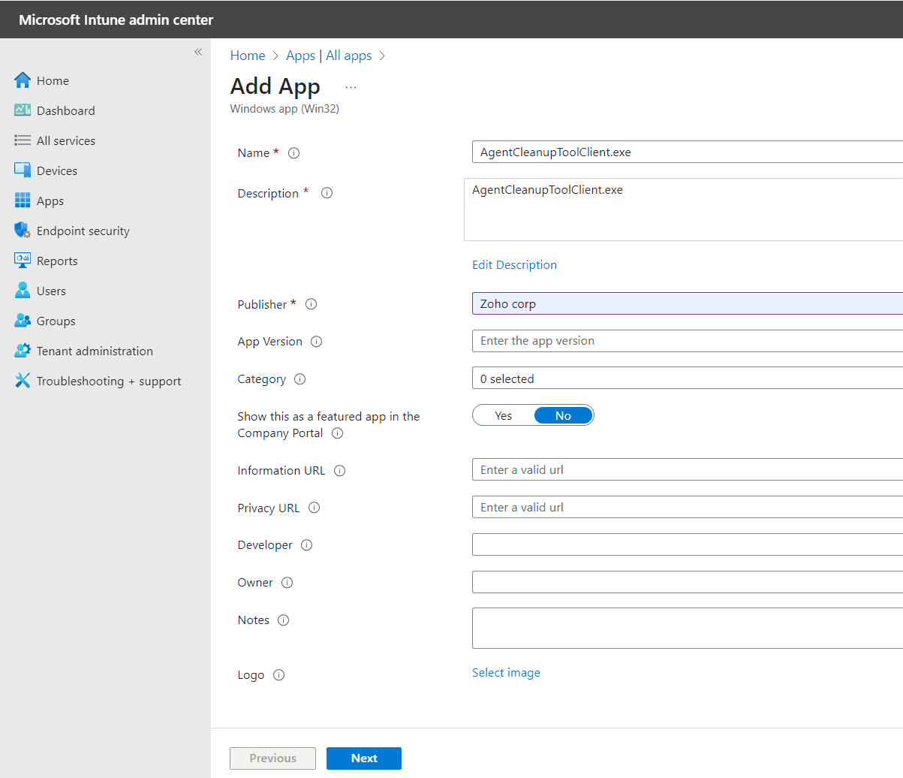Select the Users icon in the sidebar
Viewport: 903px width, 778px height.
pyautogui.click(x=50, y=291)
